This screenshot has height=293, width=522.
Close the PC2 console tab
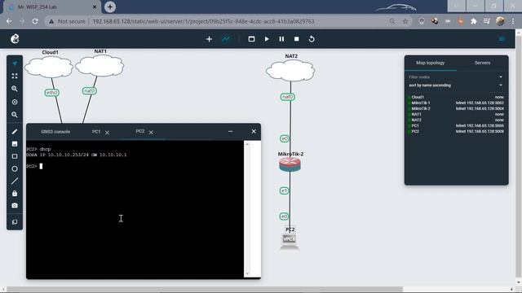(151, 133)
